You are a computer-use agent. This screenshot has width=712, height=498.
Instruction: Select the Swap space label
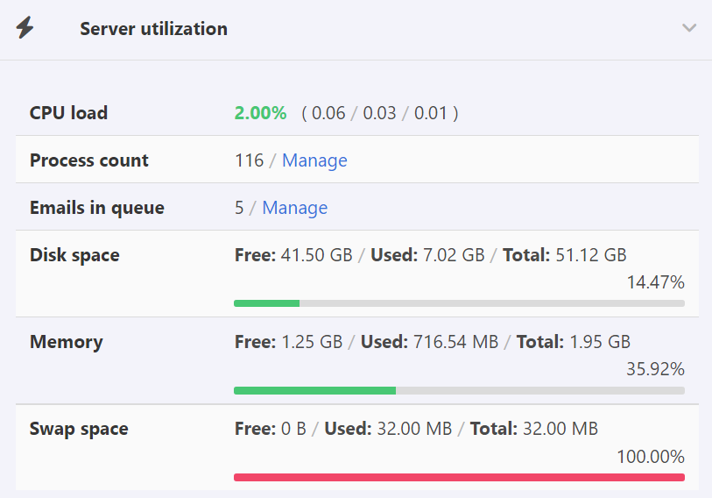tap(79, 429)
